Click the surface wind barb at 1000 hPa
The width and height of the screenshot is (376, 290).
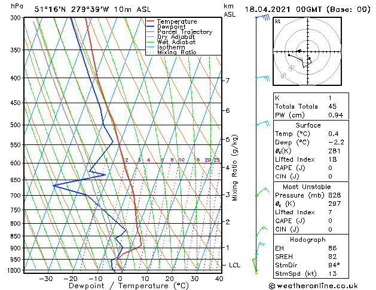pyautogui.click(x=255, y=266)
